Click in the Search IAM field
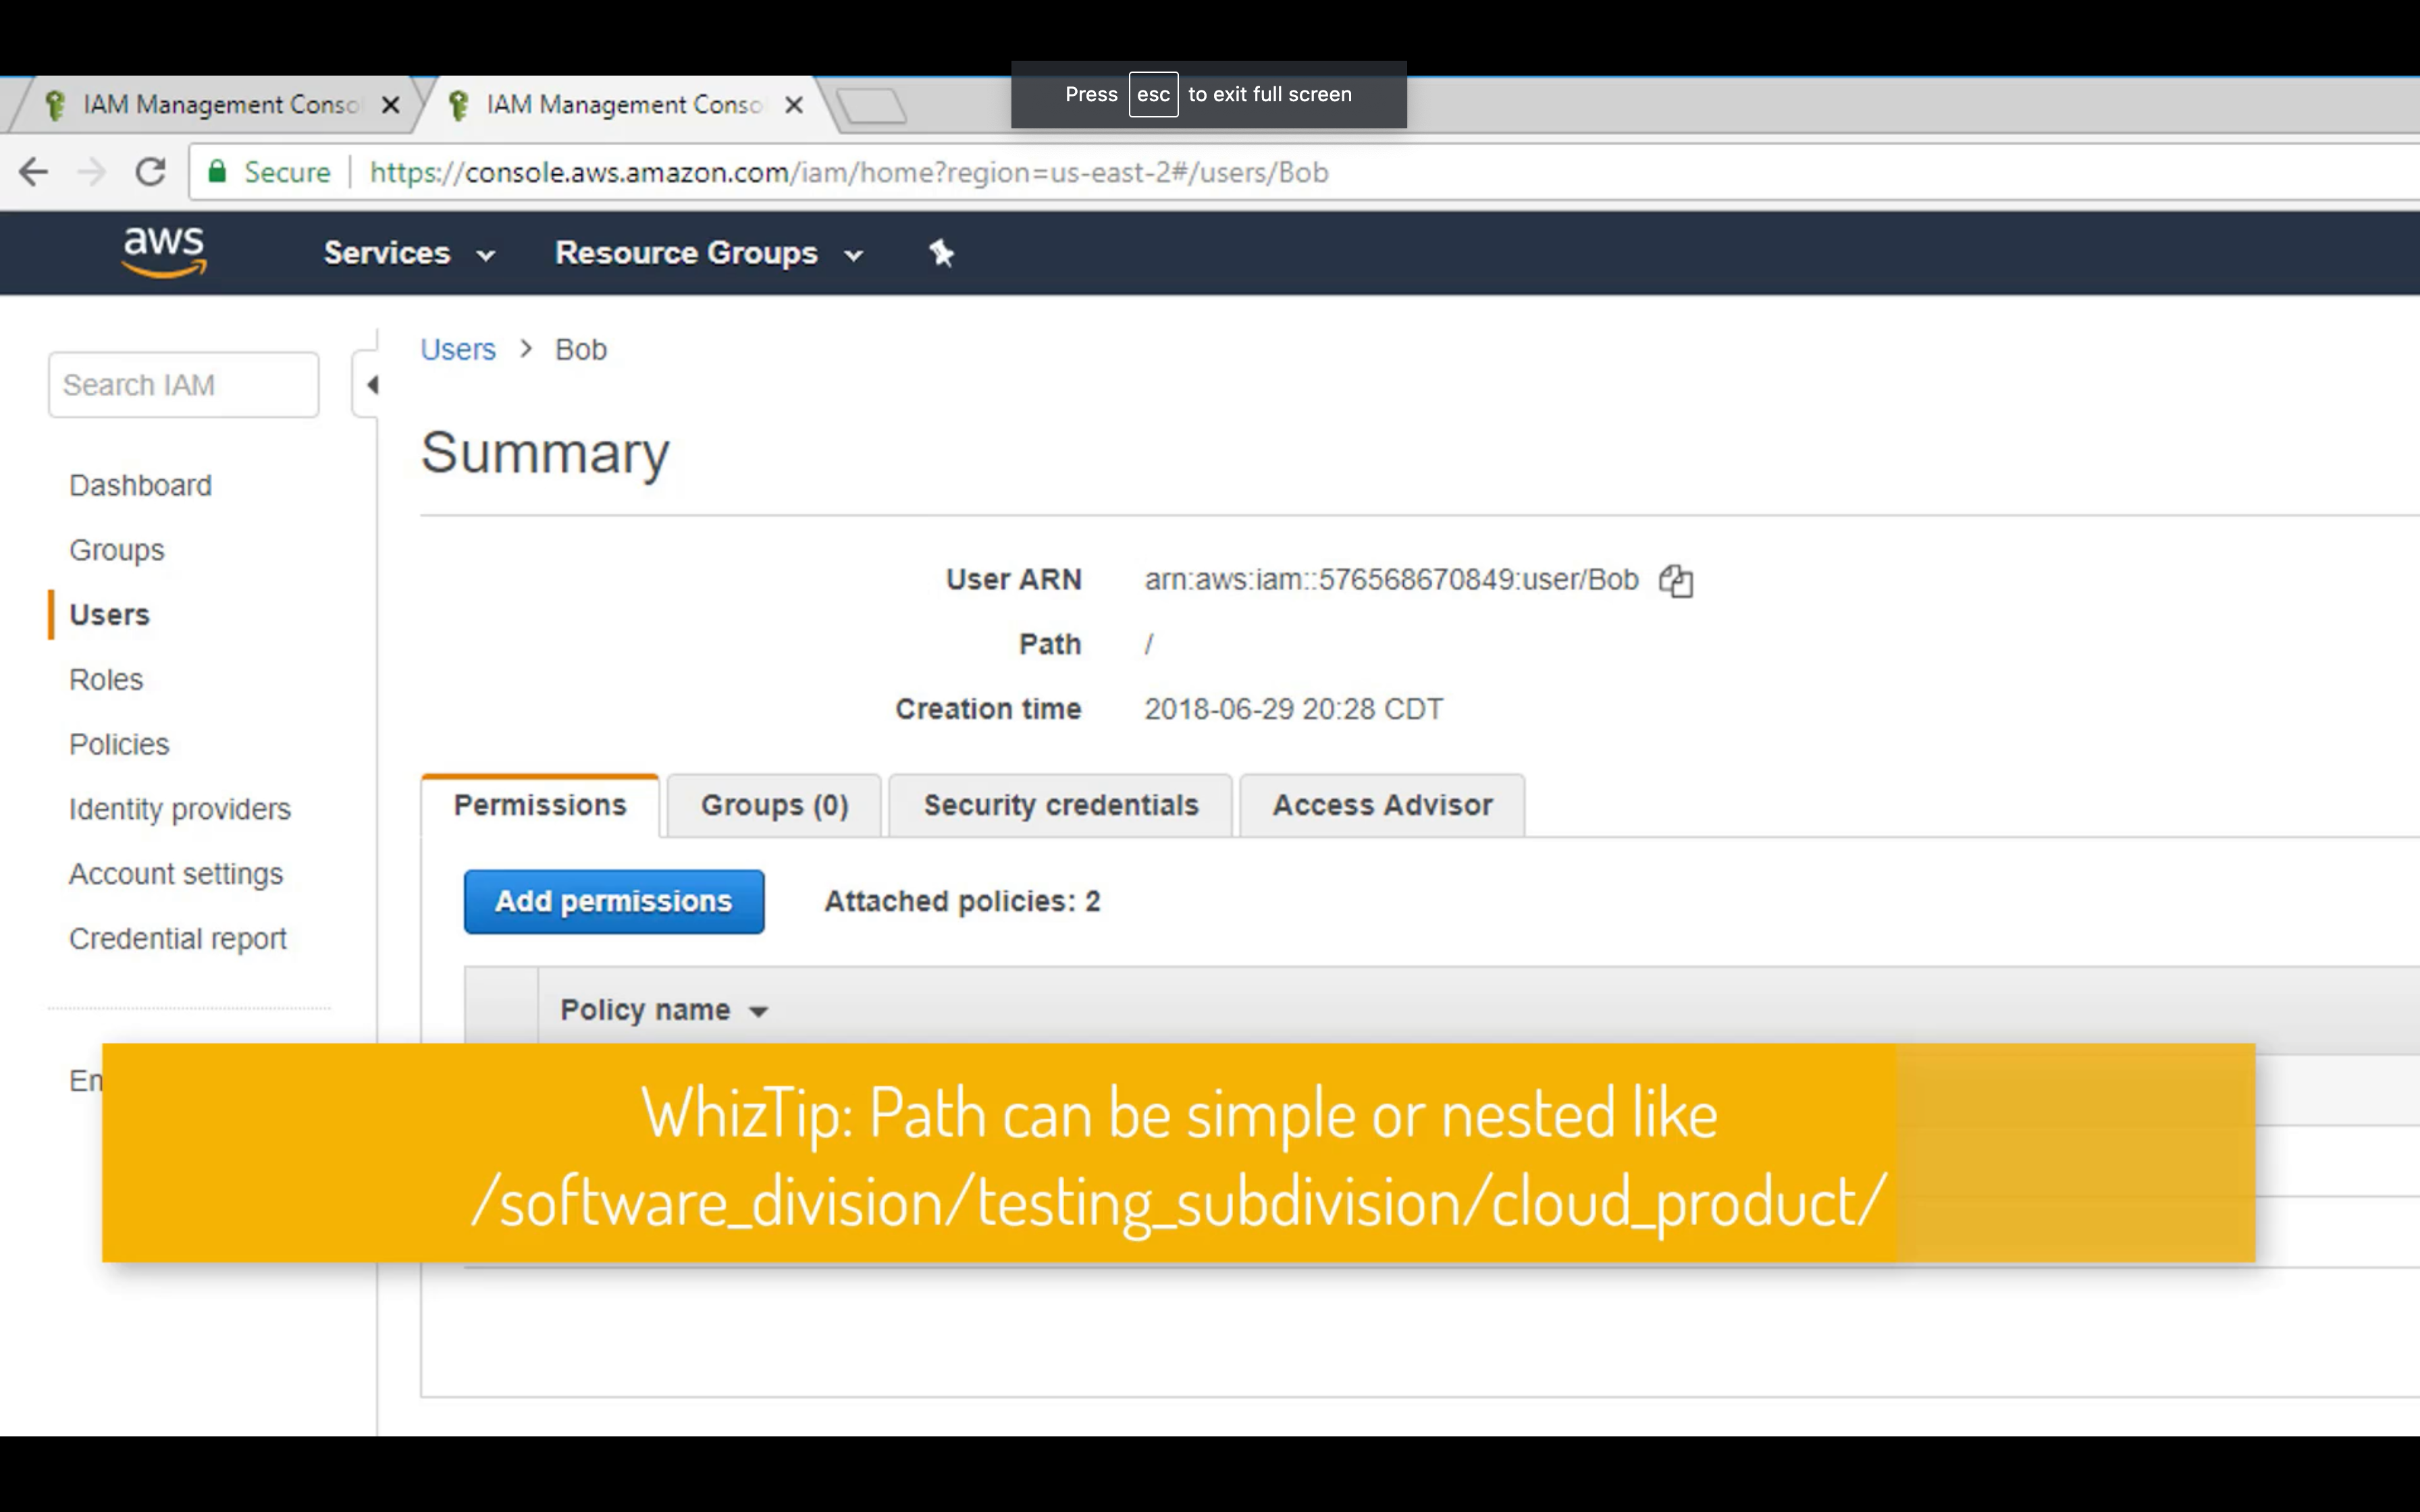Screen dimensions: 2420x1512 [183, 385]
